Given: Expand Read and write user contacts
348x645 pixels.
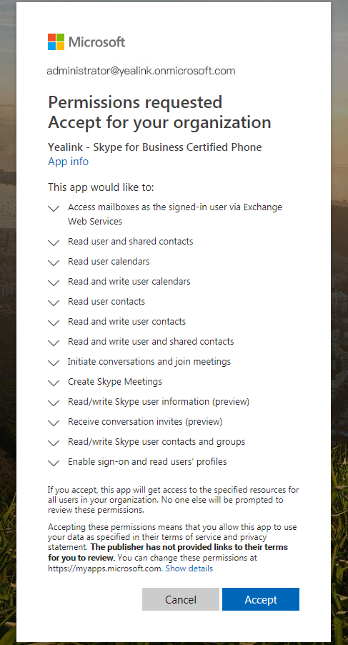Looking at the screenshot, I should pyautogui.click(x=54, y=323).
